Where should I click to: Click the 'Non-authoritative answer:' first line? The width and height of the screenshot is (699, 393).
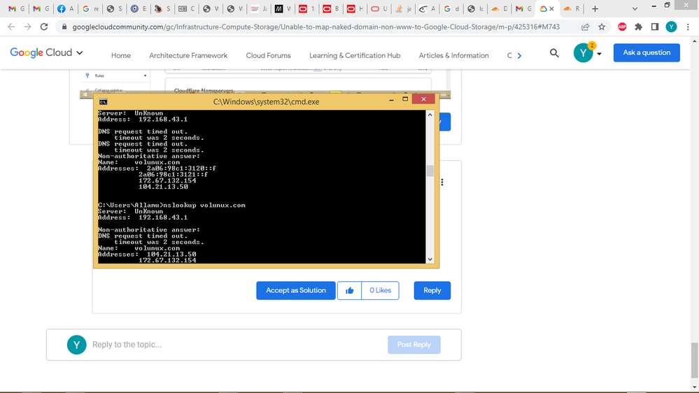coord(149,157)
